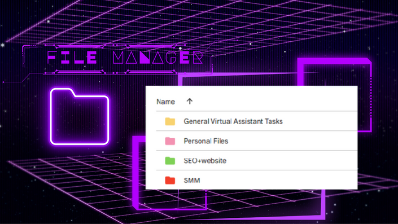Select the SMM folder name
The width and height of the screenshot is (398, 224).
[191, 181]
